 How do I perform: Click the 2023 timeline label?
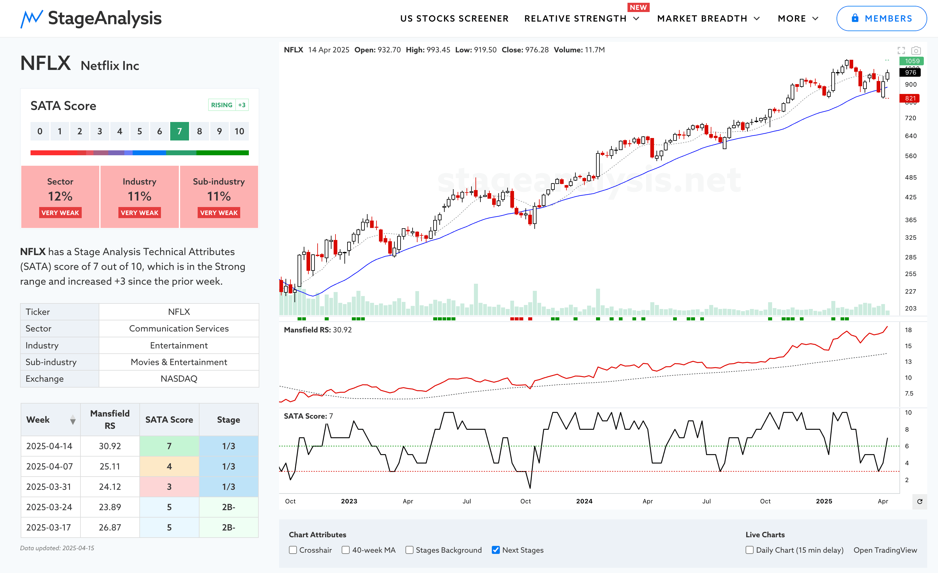tap(349, 501)
